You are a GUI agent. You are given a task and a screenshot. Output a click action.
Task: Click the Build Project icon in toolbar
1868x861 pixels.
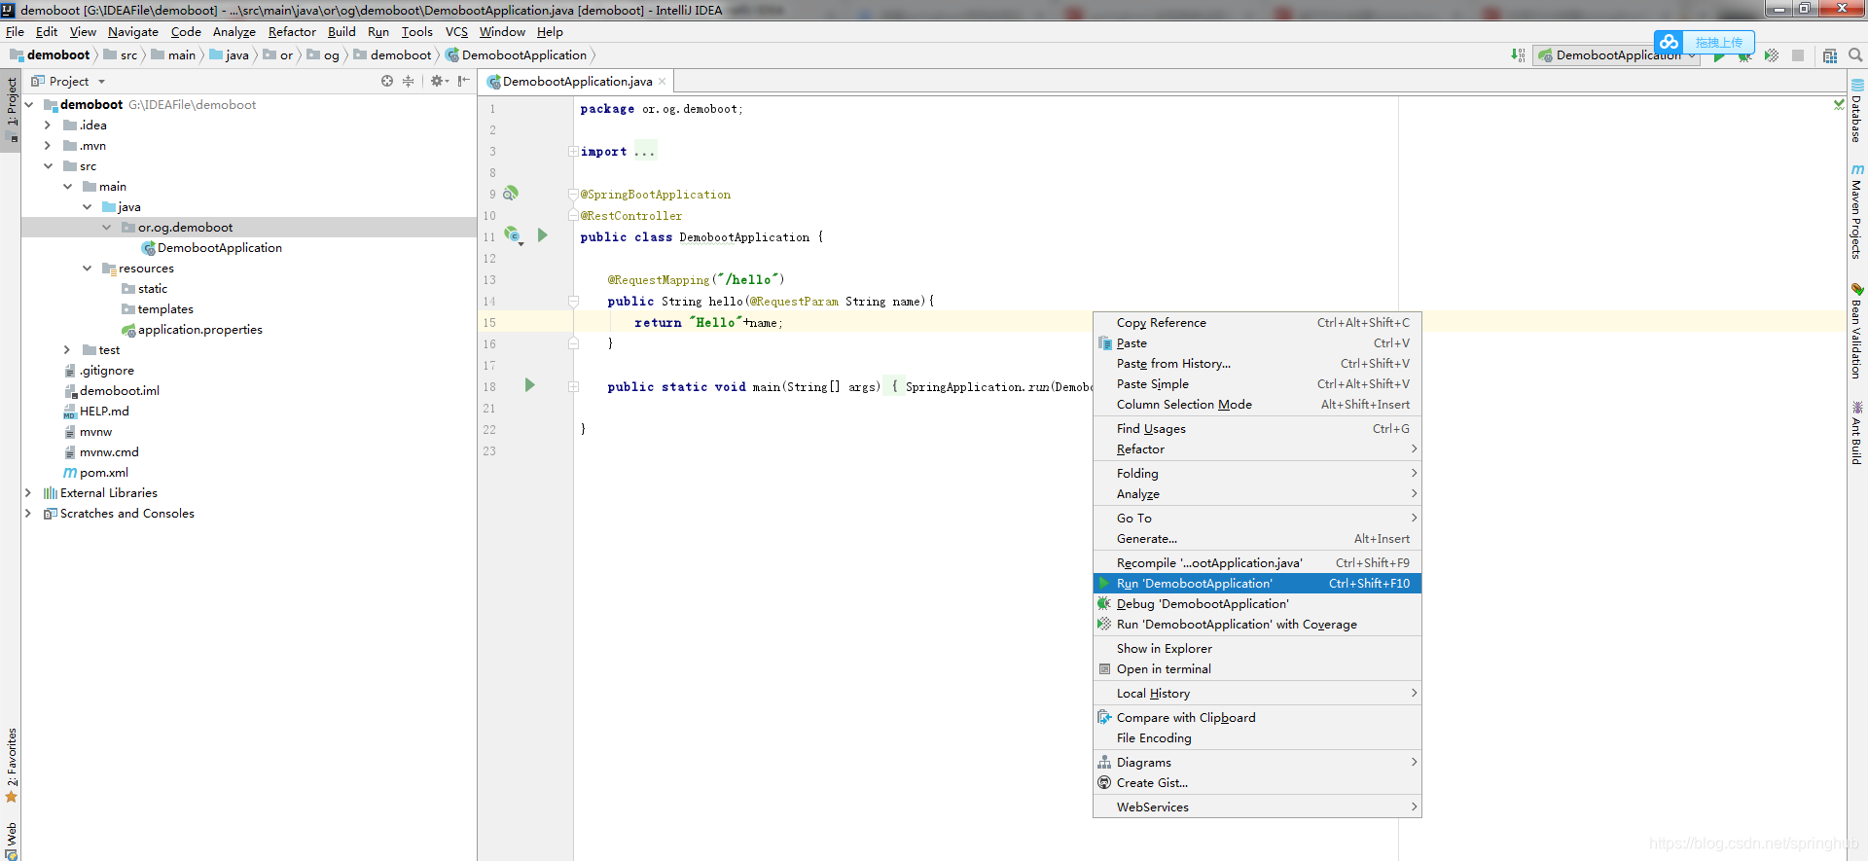[x=1518, y=55]
